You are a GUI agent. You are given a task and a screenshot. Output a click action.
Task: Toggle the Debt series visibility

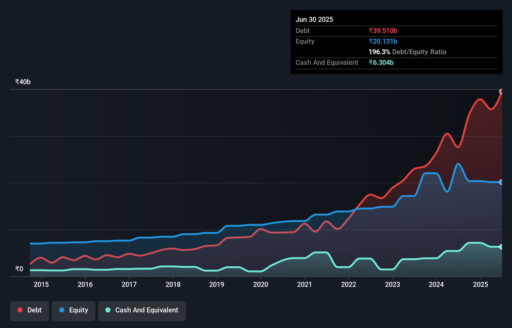pyautogui.click(x=30, y=311)
